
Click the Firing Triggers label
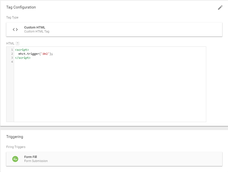[16, 147]
